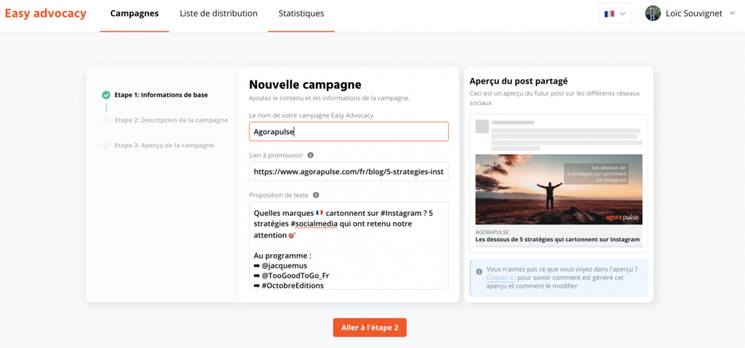745x348 pixels.
Task: Click the Etape 2 step circle indicator
Action: point(106,120)
